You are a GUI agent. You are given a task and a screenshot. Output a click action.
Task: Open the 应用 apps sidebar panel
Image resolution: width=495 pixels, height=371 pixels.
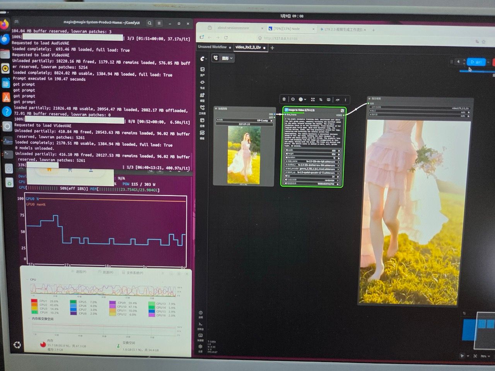click(x=202, y=122)
